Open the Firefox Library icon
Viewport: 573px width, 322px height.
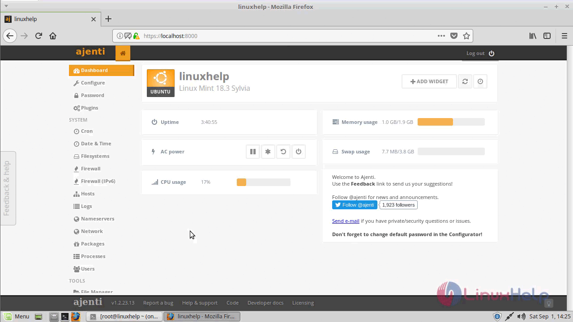533,36
